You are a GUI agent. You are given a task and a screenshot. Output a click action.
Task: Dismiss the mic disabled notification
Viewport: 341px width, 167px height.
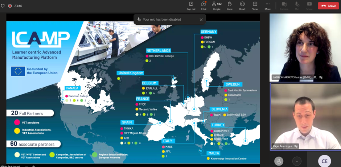click(201, 20)
